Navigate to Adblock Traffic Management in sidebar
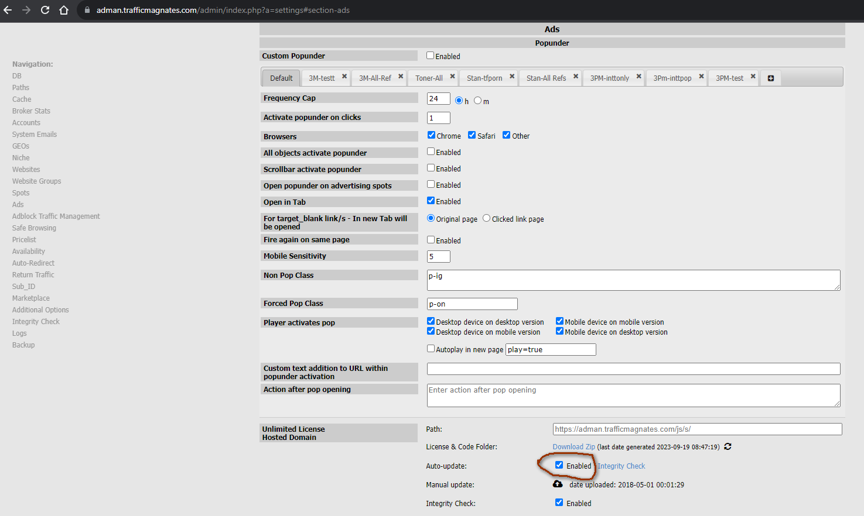The height and width of the screenshot is (516, 864). coord(56,216)
